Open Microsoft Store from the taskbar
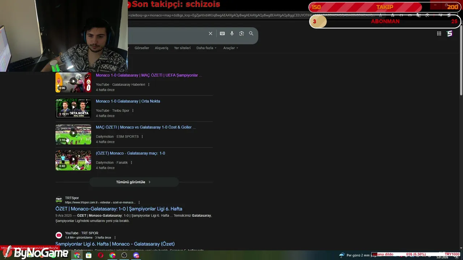Screen dimensions: 463x260 (x=89, y=255)
